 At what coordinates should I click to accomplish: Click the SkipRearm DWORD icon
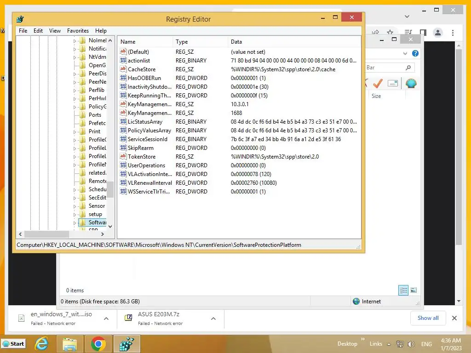point(123,148)
